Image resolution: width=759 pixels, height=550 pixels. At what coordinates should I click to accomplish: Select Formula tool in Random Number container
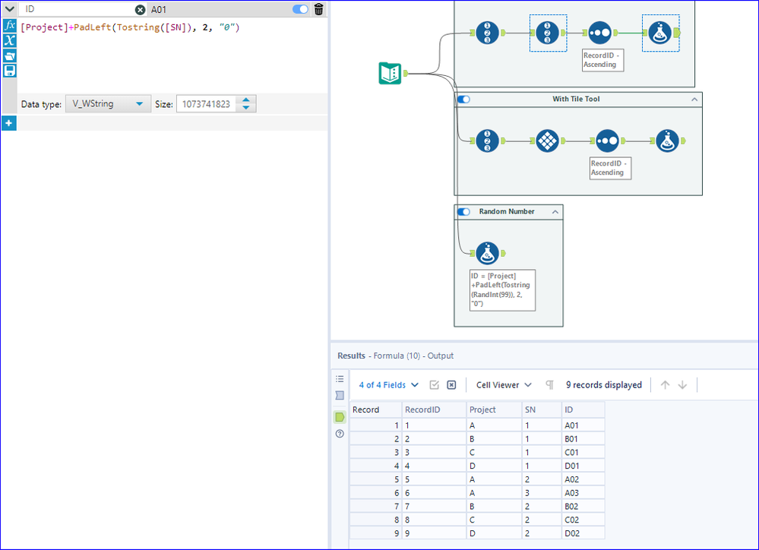click(487, 253)
